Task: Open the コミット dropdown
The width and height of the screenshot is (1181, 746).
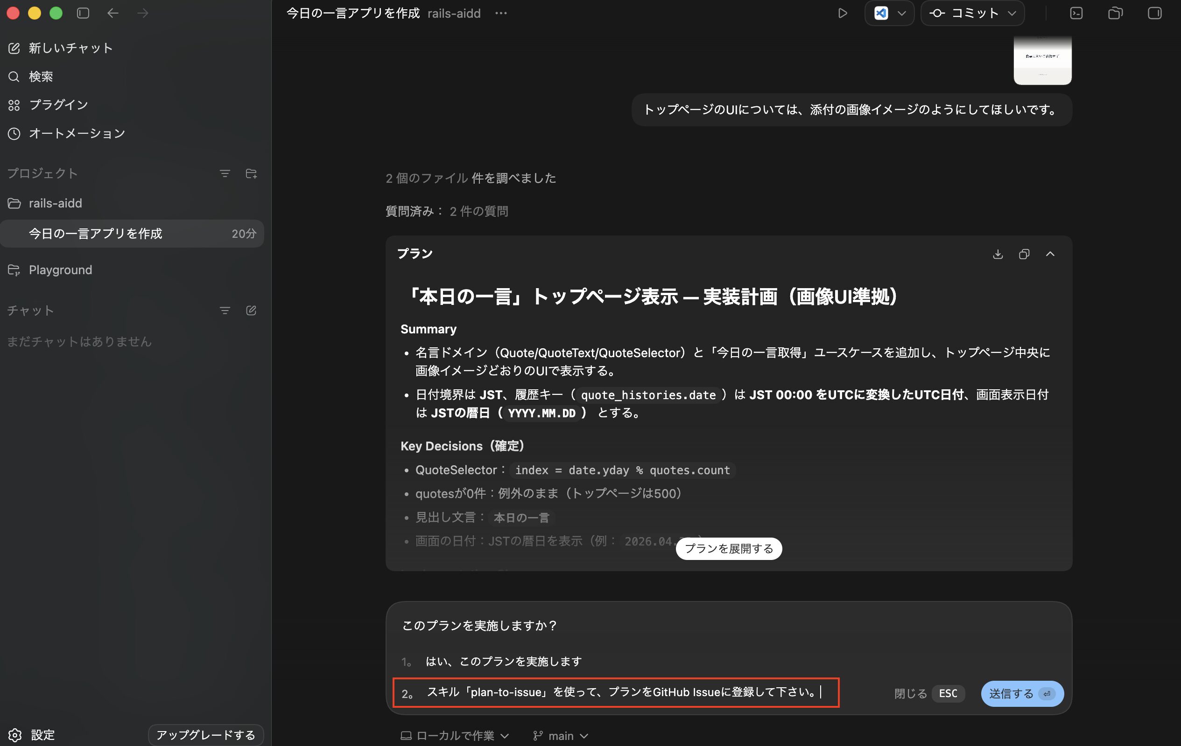Action: [972, 13]
